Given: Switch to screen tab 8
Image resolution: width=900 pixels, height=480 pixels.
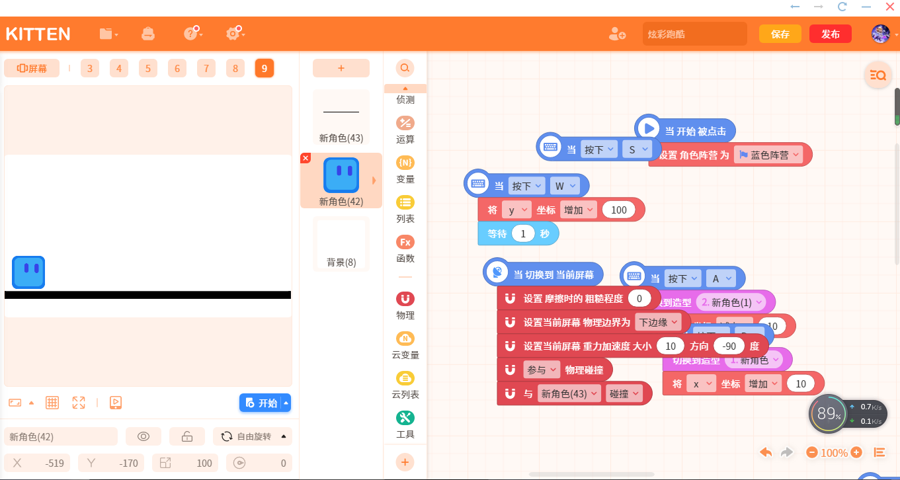Looking at the screenshot, I should pos(235,68).
